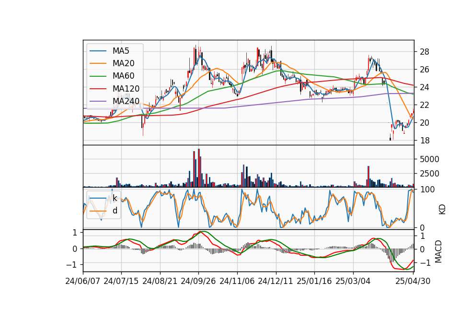Screen dimensions: 460x331
Task: Click the purple MA240 legend line sample
Action: (x=98, y=101)
